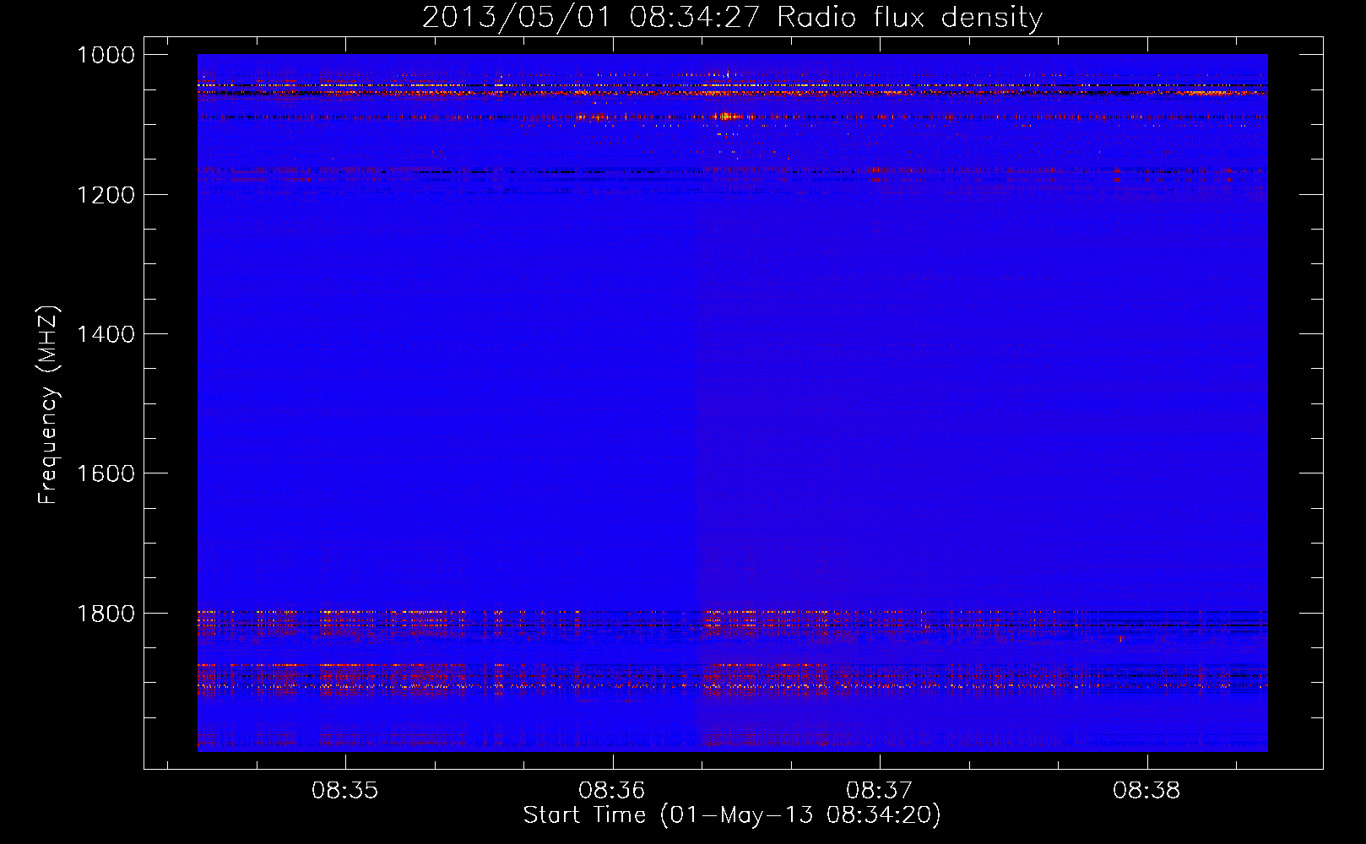Click the x-axis label 'Start Time (01-May-13 08:34:20)'
The height and width of the screenshot is (844, 1366).
pos(732,815)
